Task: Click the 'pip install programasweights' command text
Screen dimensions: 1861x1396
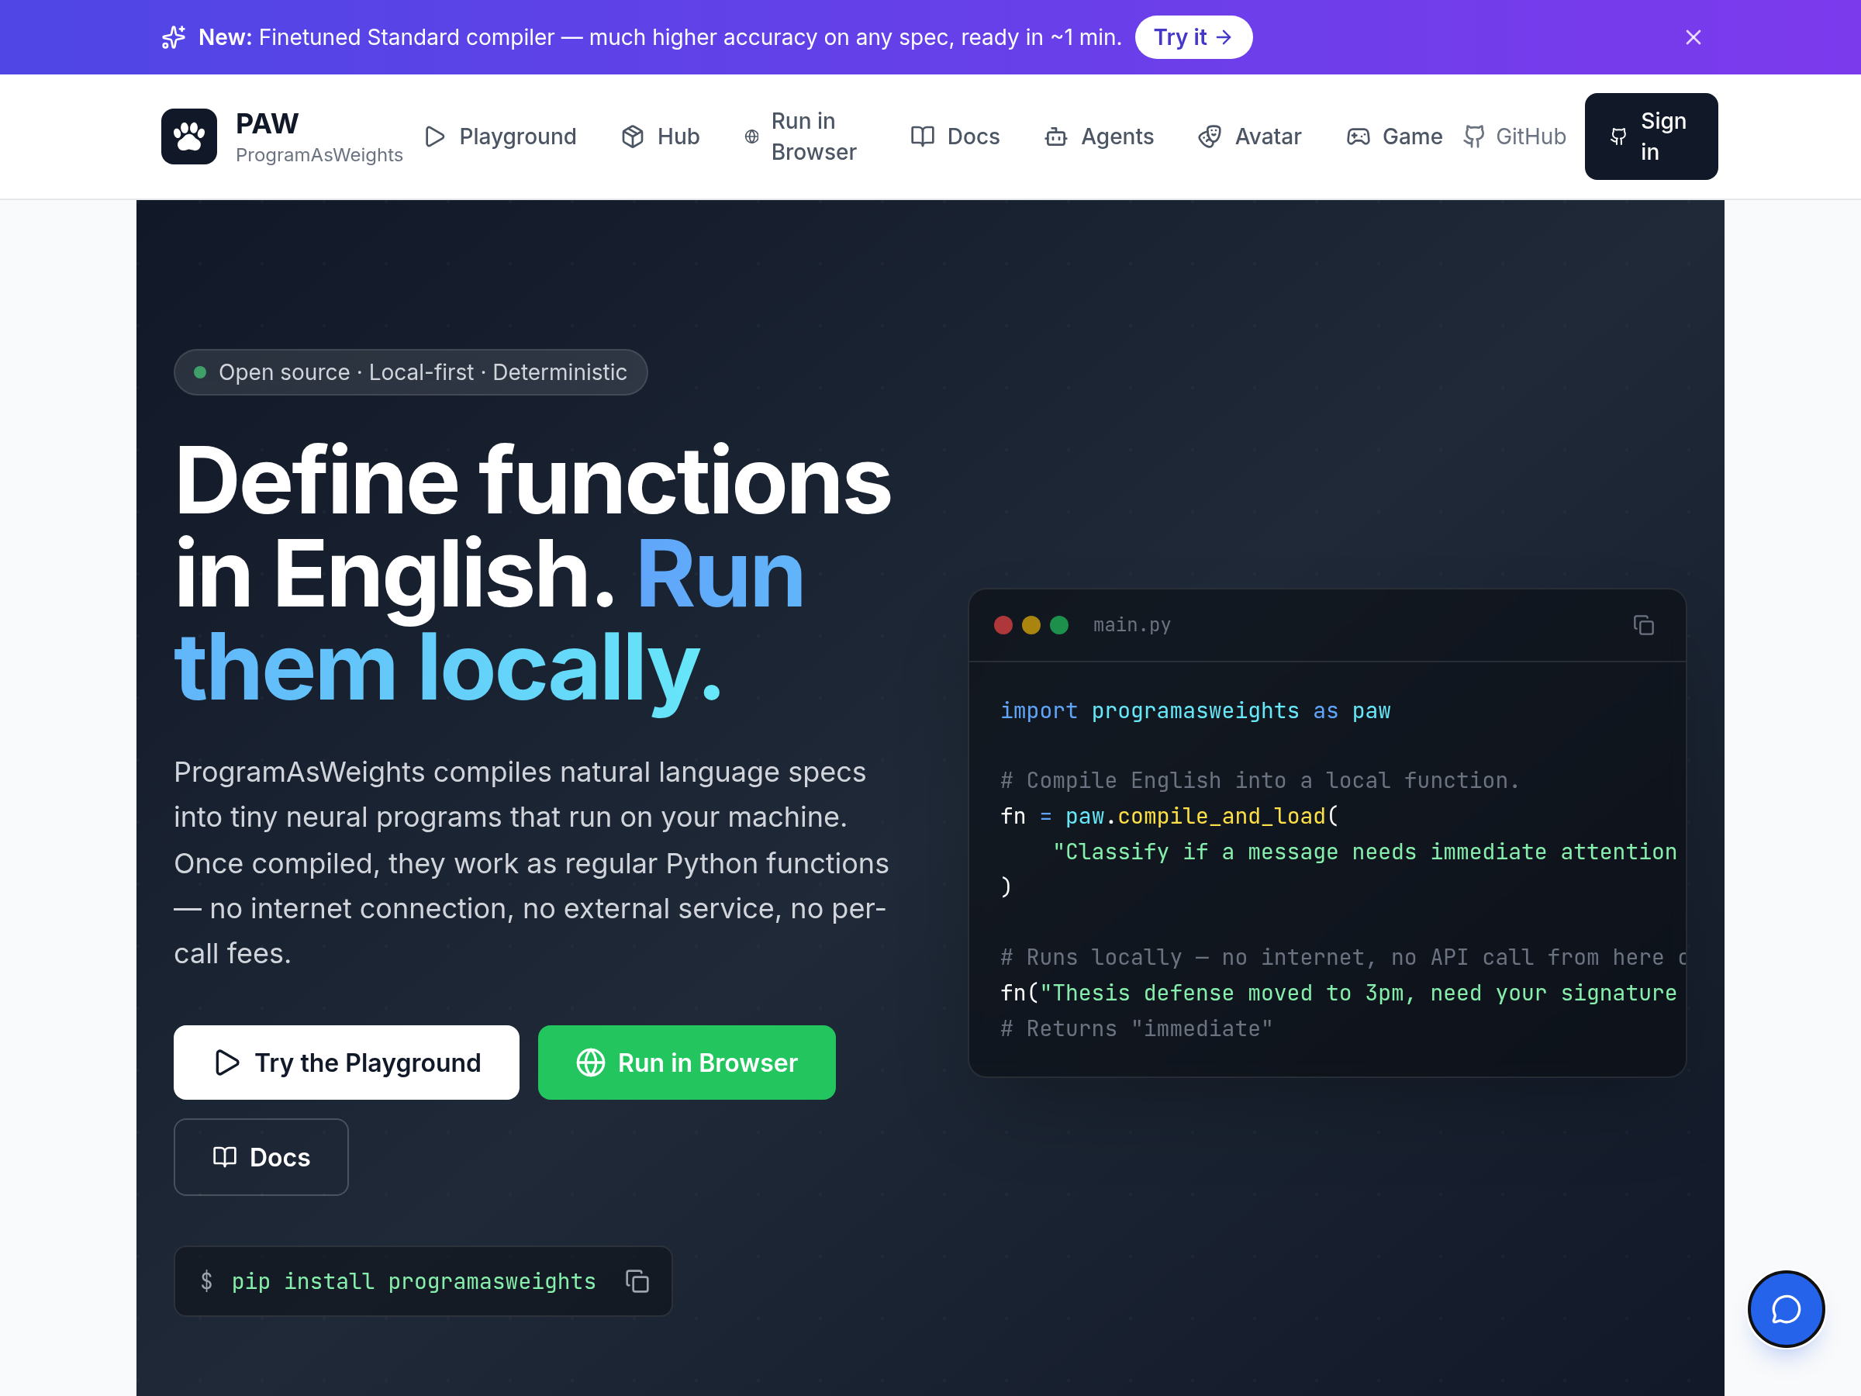Action: (x=413, y=1280)
